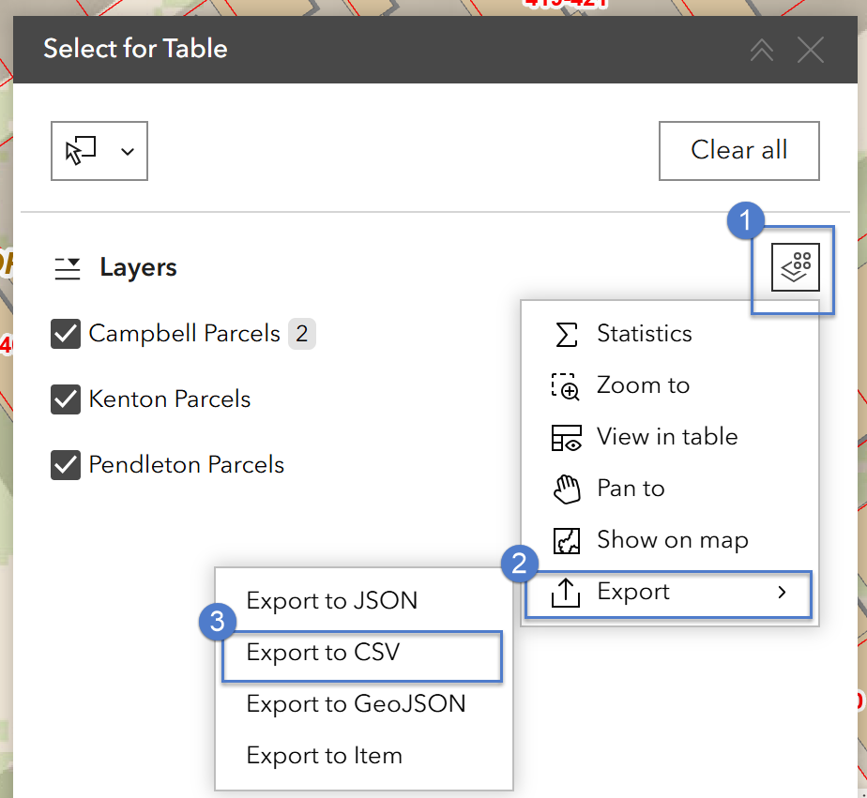The image size is (867, 798).
Task: Uncheck the Campbell Parcels checkbox
Action: coord(66,334)
